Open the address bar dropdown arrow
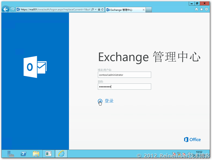Screen dimensions: 212x160 (x=96, y=9)
